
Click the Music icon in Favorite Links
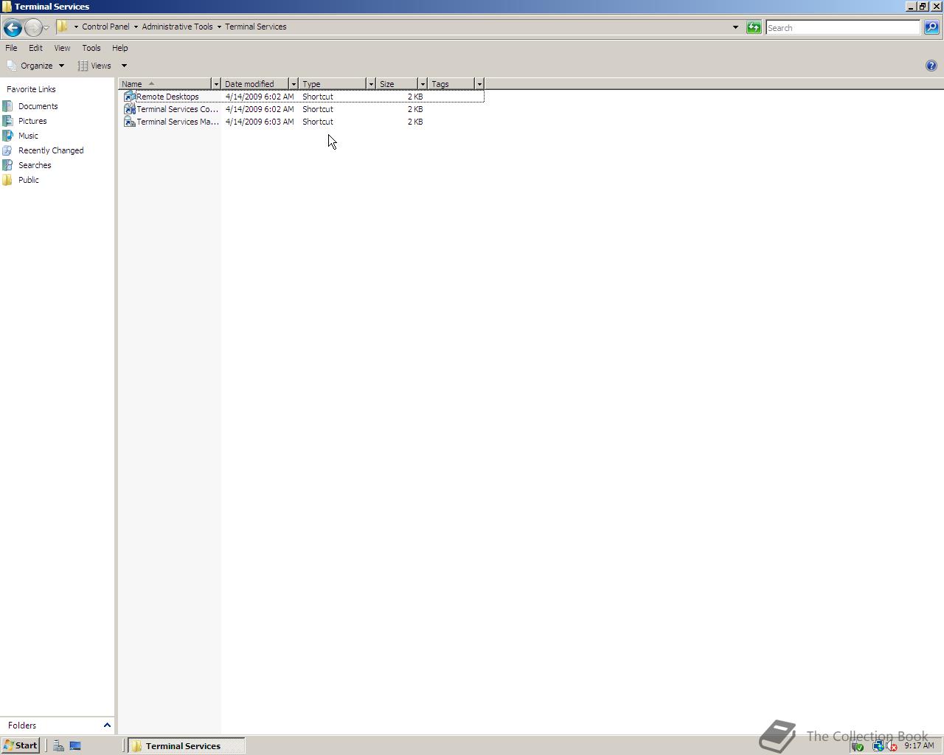tap(7, 136)
